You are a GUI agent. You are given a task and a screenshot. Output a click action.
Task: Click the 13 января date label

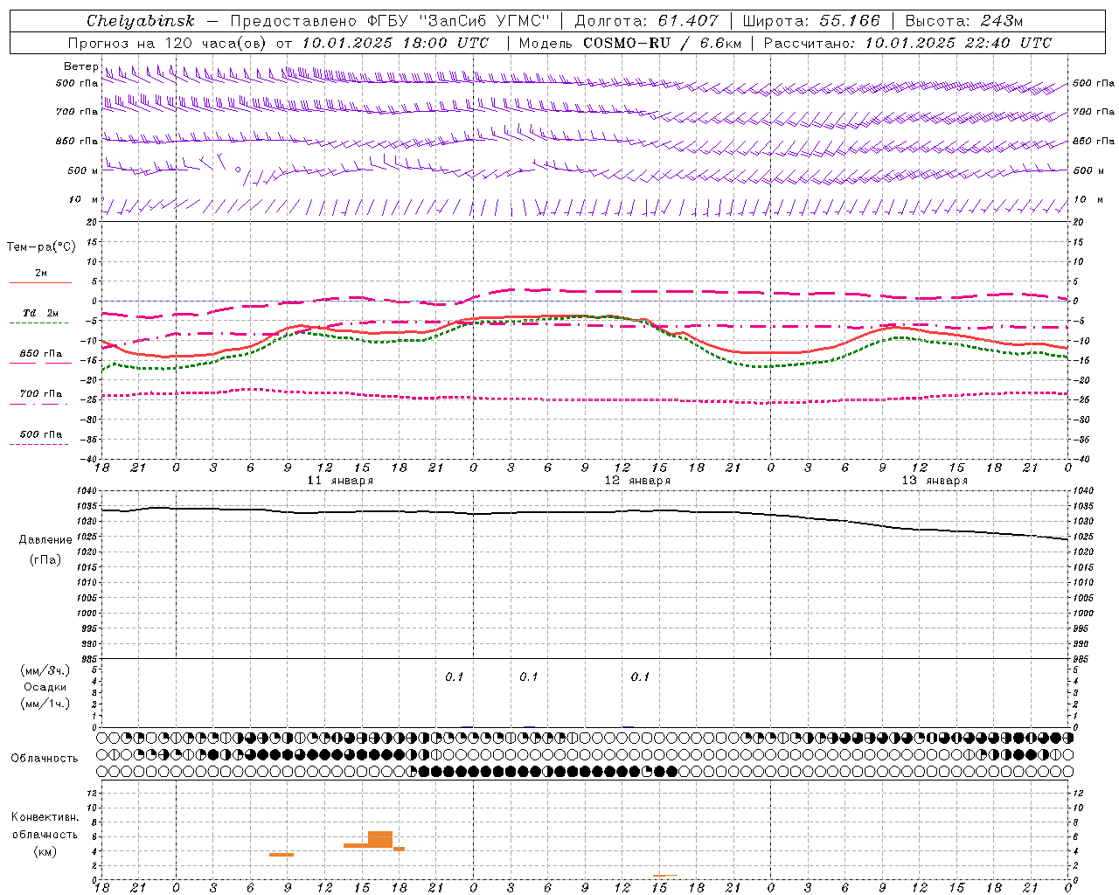pyautogui.click(x=935, y=481)
